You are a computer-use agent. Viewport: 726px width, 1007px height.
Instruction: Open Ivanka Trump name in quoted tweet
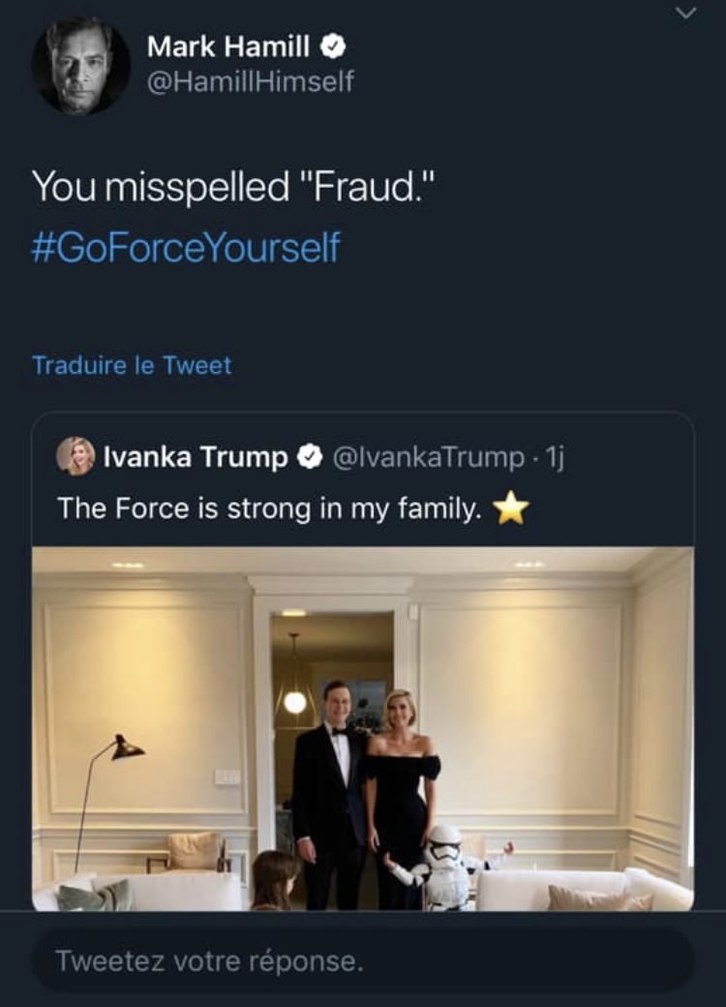pos(195,457)
